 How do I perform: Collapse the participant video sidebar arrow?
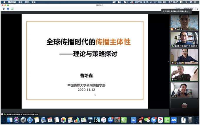point(168,61)
